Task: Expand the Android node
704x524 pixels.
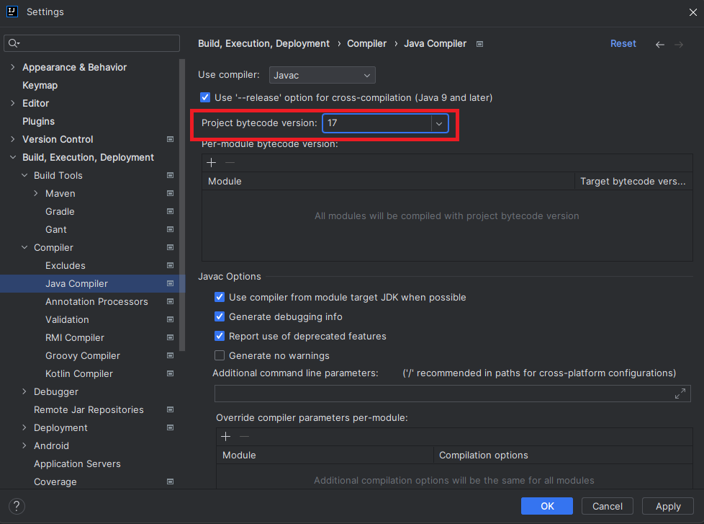Action: point(24,445)
